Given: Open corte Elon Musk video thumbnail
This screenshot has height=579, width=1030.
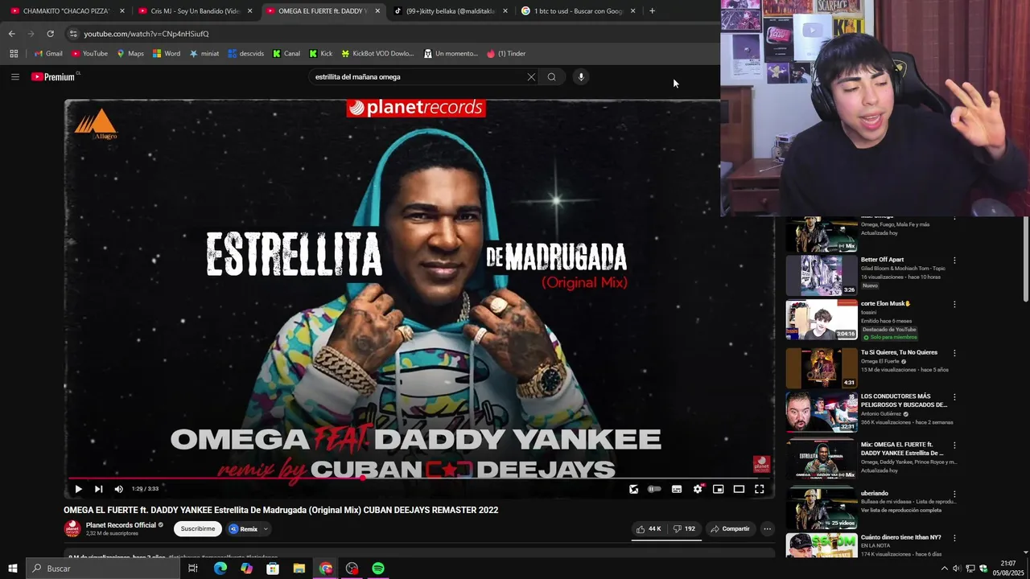Looking at the screenshot, I should (822, 320).
